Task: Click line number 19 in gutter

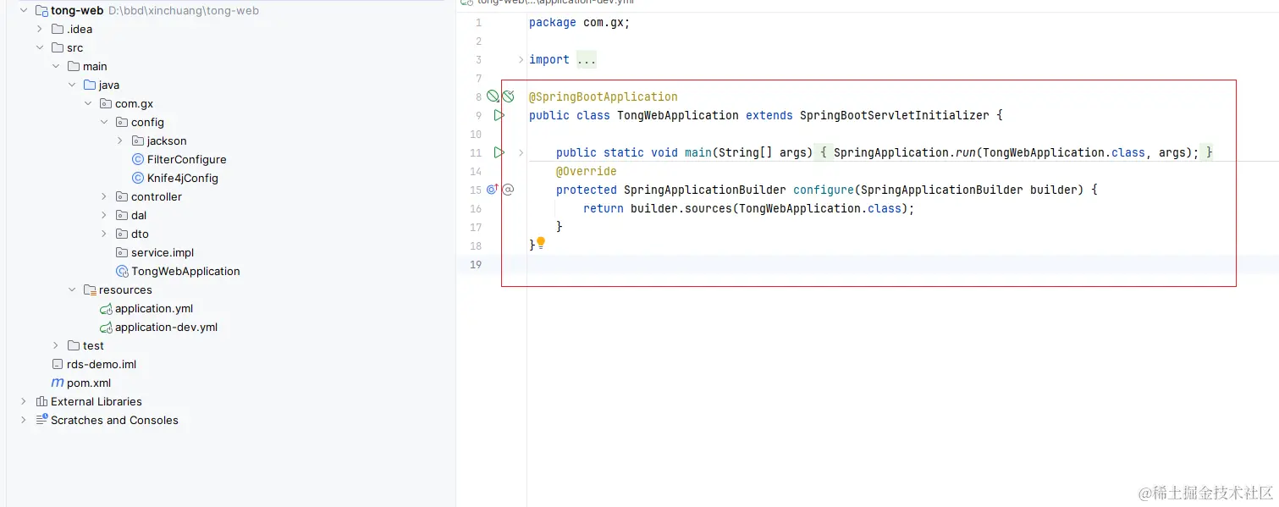Action: [x=475, y=265]
